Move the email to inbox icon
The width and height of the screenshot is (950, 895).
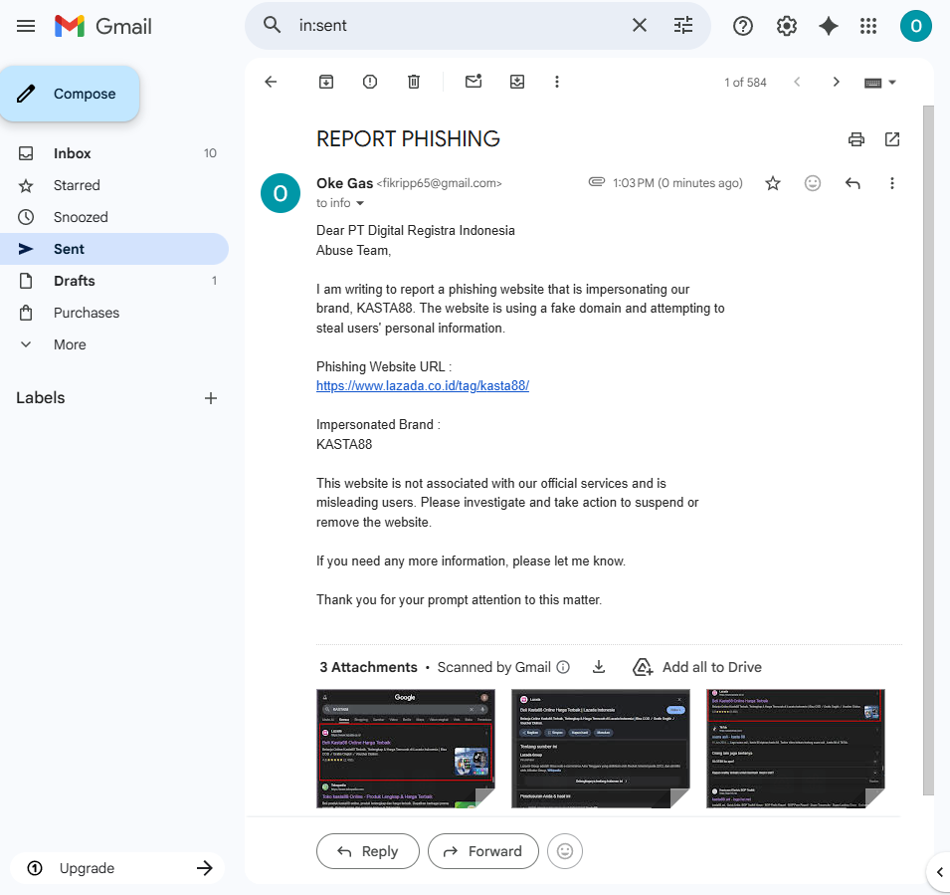(517, 82)
